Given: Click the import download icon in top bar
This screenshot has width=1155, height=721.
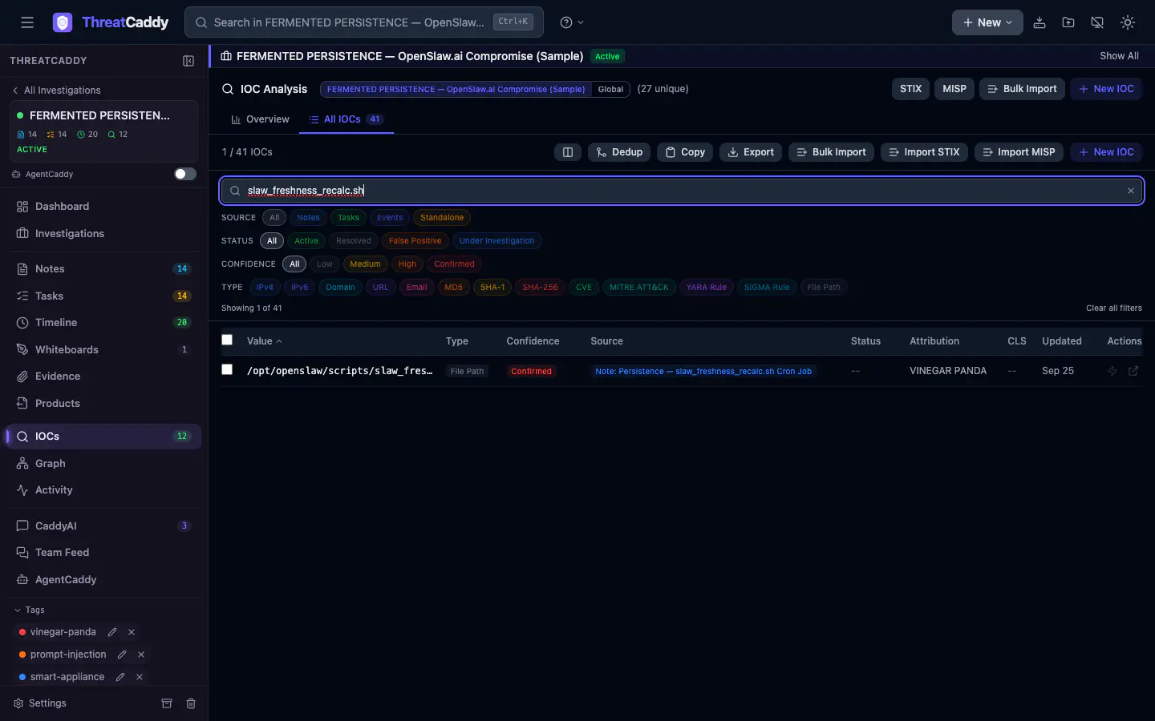Looking at the screenshot, I should point(1039,22).
